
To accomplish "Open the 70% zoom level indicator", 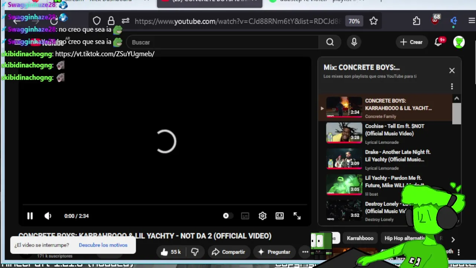I will 354,21.
